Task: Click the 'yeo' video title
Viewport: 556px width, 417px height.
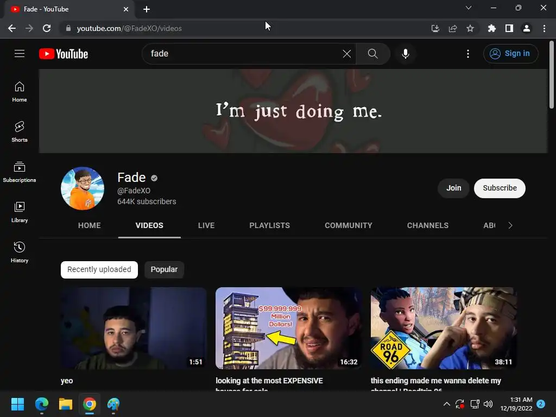Action: point(67,381)
